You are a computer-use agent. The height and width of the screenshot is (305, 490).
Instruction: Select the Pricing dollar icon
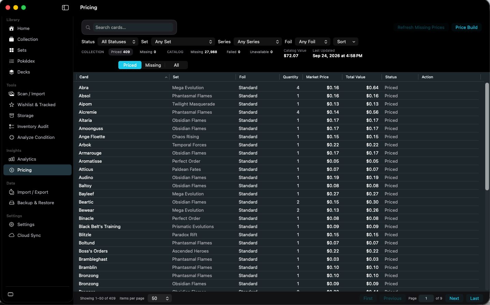point(12,170)
